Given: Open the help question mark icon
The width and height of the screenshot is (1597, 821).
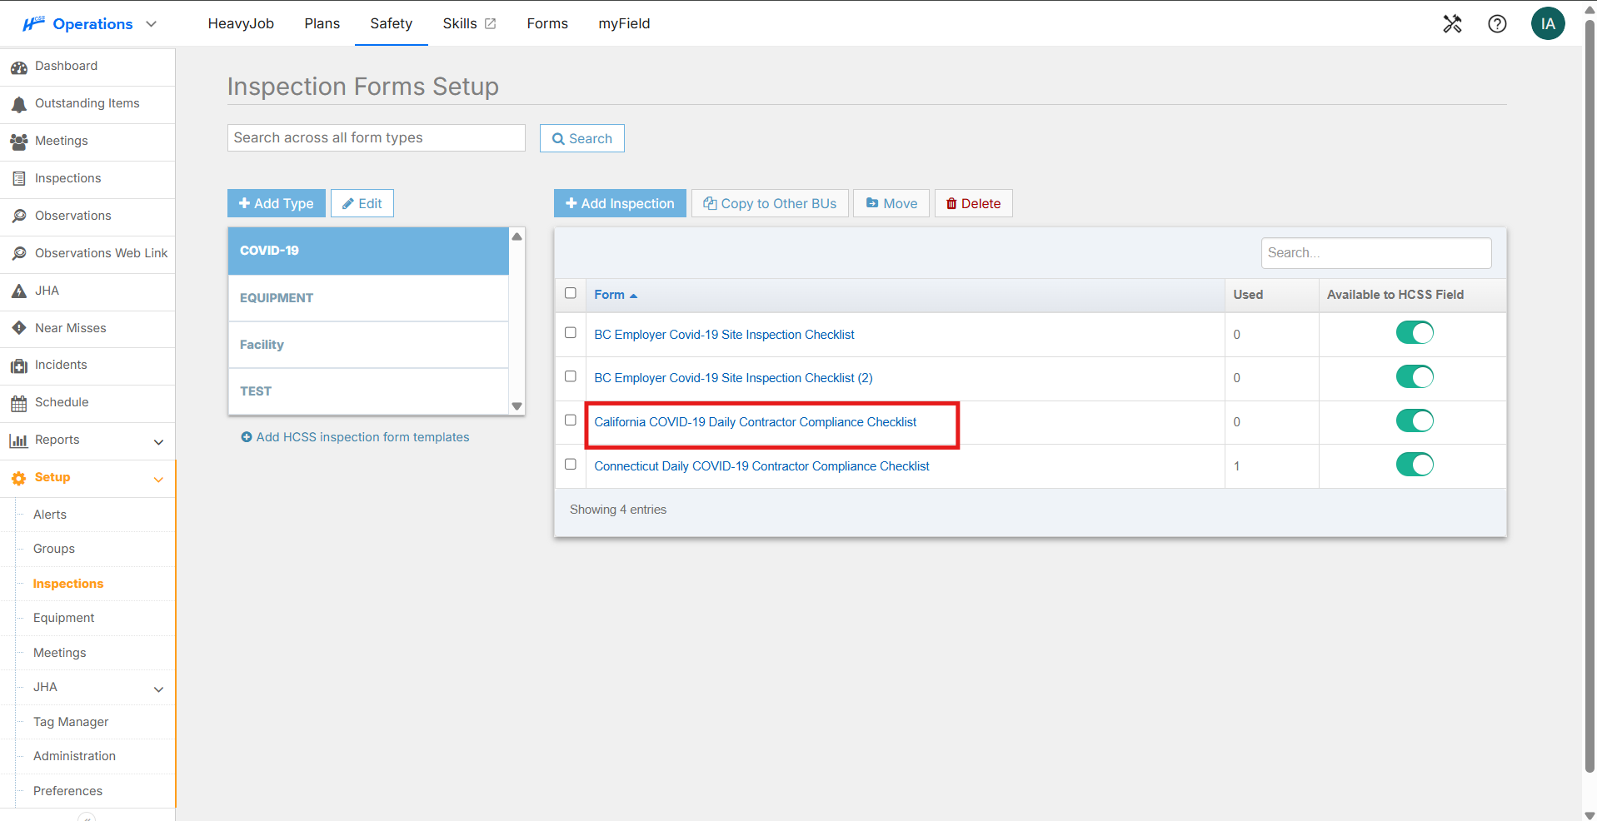Looking at the screenshot, I should [x=1497, y=23].
